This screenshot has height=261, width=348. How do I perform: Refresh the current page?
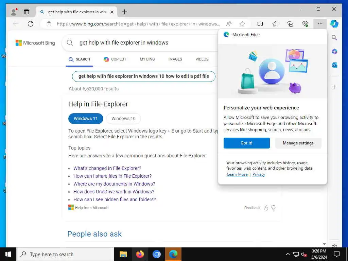point(31,24)
